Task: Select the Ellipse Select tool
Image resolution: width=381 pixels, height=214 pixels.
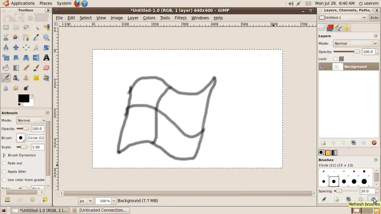Action: (x=16, y=27)
